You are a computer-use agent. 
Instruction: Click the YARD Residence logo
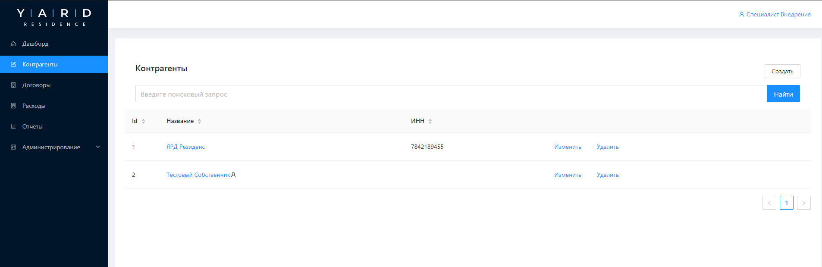[x=54, y=17]
